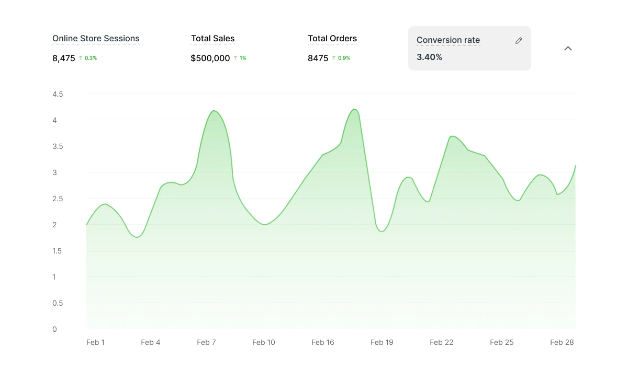Click the 4.5 label on y-axis
628x371 pixels.
[x=58, y=94]
